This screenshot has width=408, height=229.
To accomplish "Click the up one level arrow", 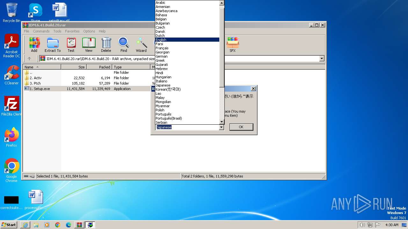I will 29,59.
